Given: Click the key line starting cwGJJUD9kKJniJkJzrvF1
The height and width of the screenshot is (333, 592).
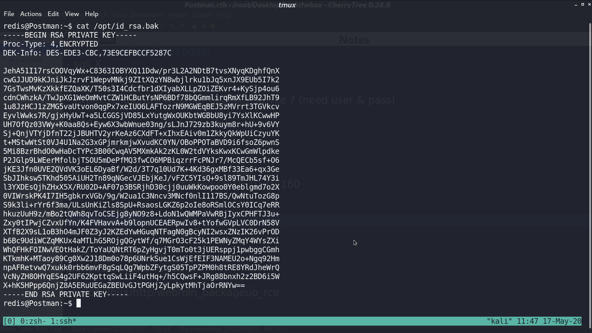Looking at the screenshot, I should (141, 80).
